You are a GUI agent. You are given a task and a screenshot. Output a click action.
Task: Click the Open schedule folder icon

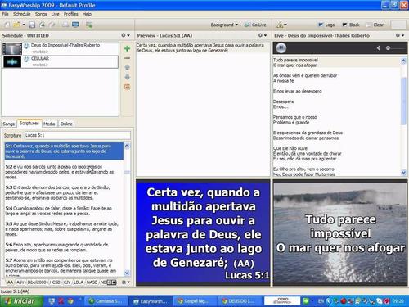(x=16, y=25)
